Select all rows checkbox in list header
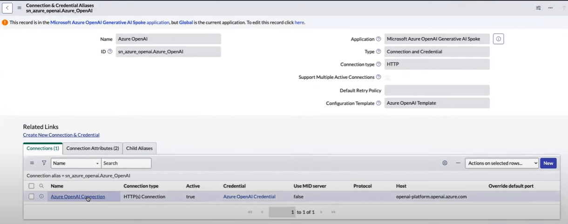 pyautogui.click(x=31, y=186)
